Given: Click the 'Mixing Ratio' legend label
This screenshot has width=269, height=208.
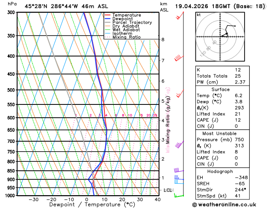Looking at the screenshot, I should point(127,37).
